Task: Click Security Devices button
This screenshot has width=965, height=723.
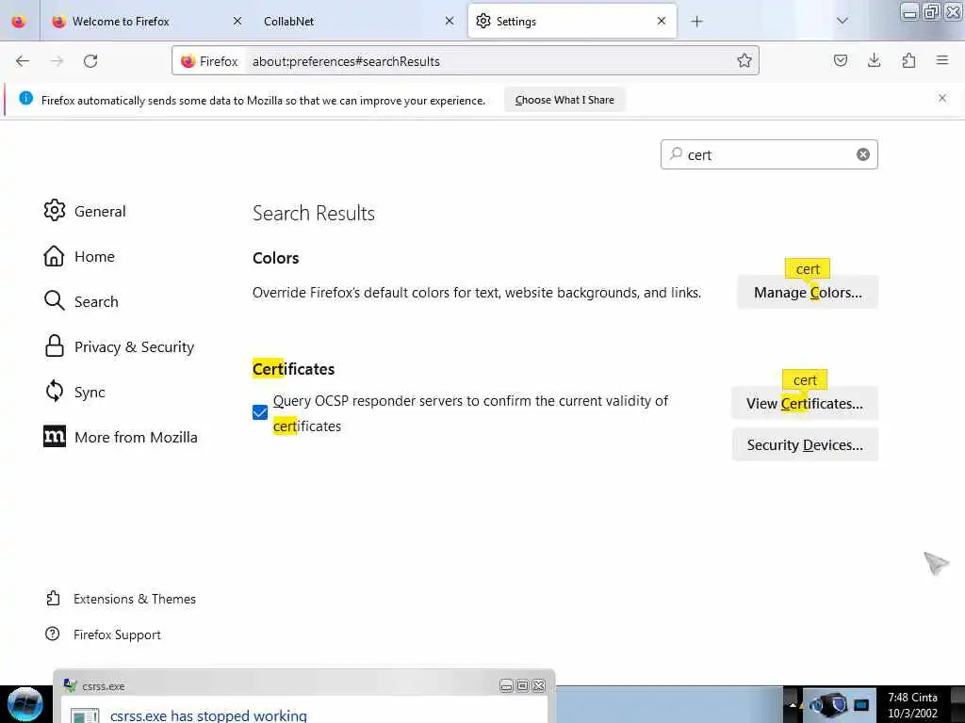Action: click(805, 444)
